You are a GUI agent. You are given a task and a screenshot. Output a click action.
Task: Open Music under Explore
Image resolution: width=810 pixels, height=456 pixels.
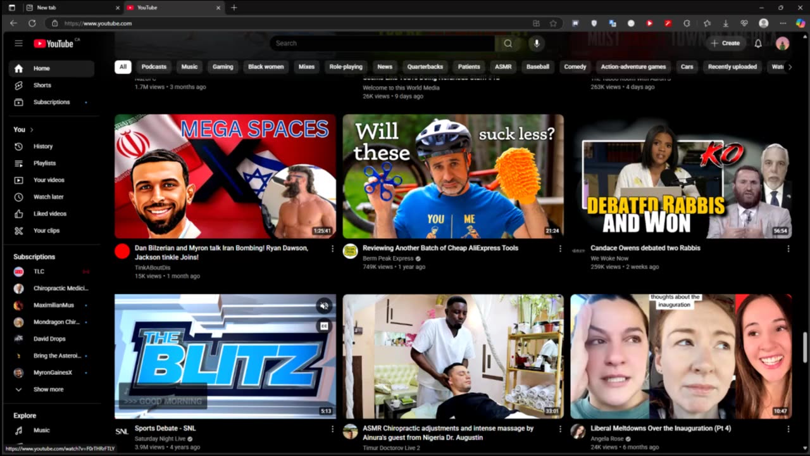coord(51,430)
